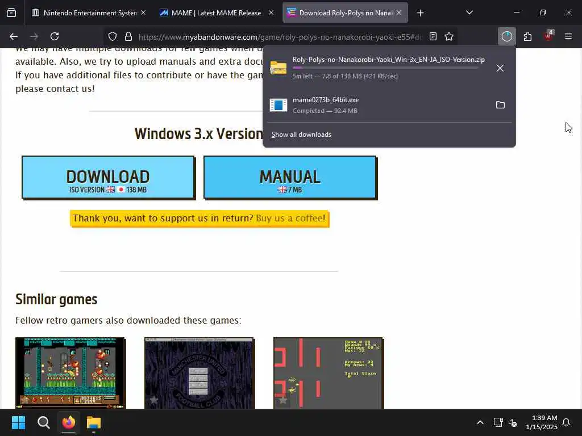Close the Download Roly-Polys tab
This screenshot has width=582, height=436.
pyautogui.click(x=399, y=13)
